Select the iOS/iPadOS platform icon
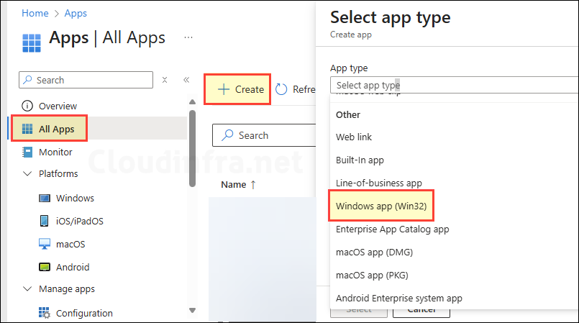Image resolution: width=579 pixels, height=323 pixels. (x=45, y=221)
